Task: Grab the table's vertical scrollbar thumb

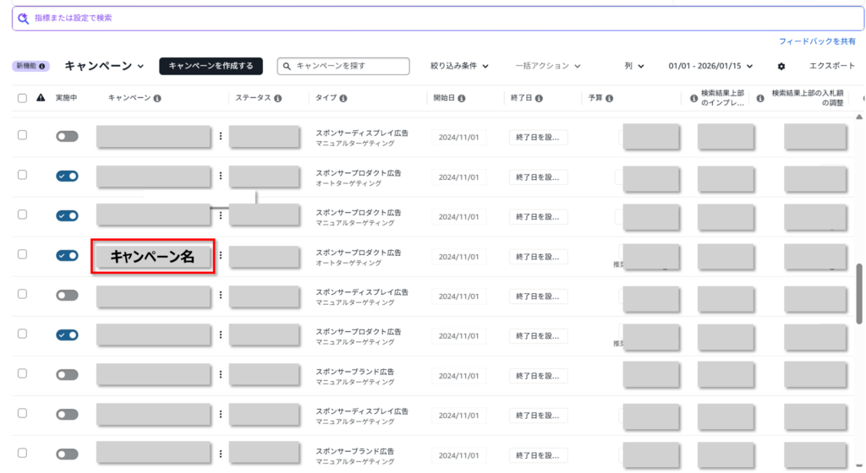Action: [859, 293]
